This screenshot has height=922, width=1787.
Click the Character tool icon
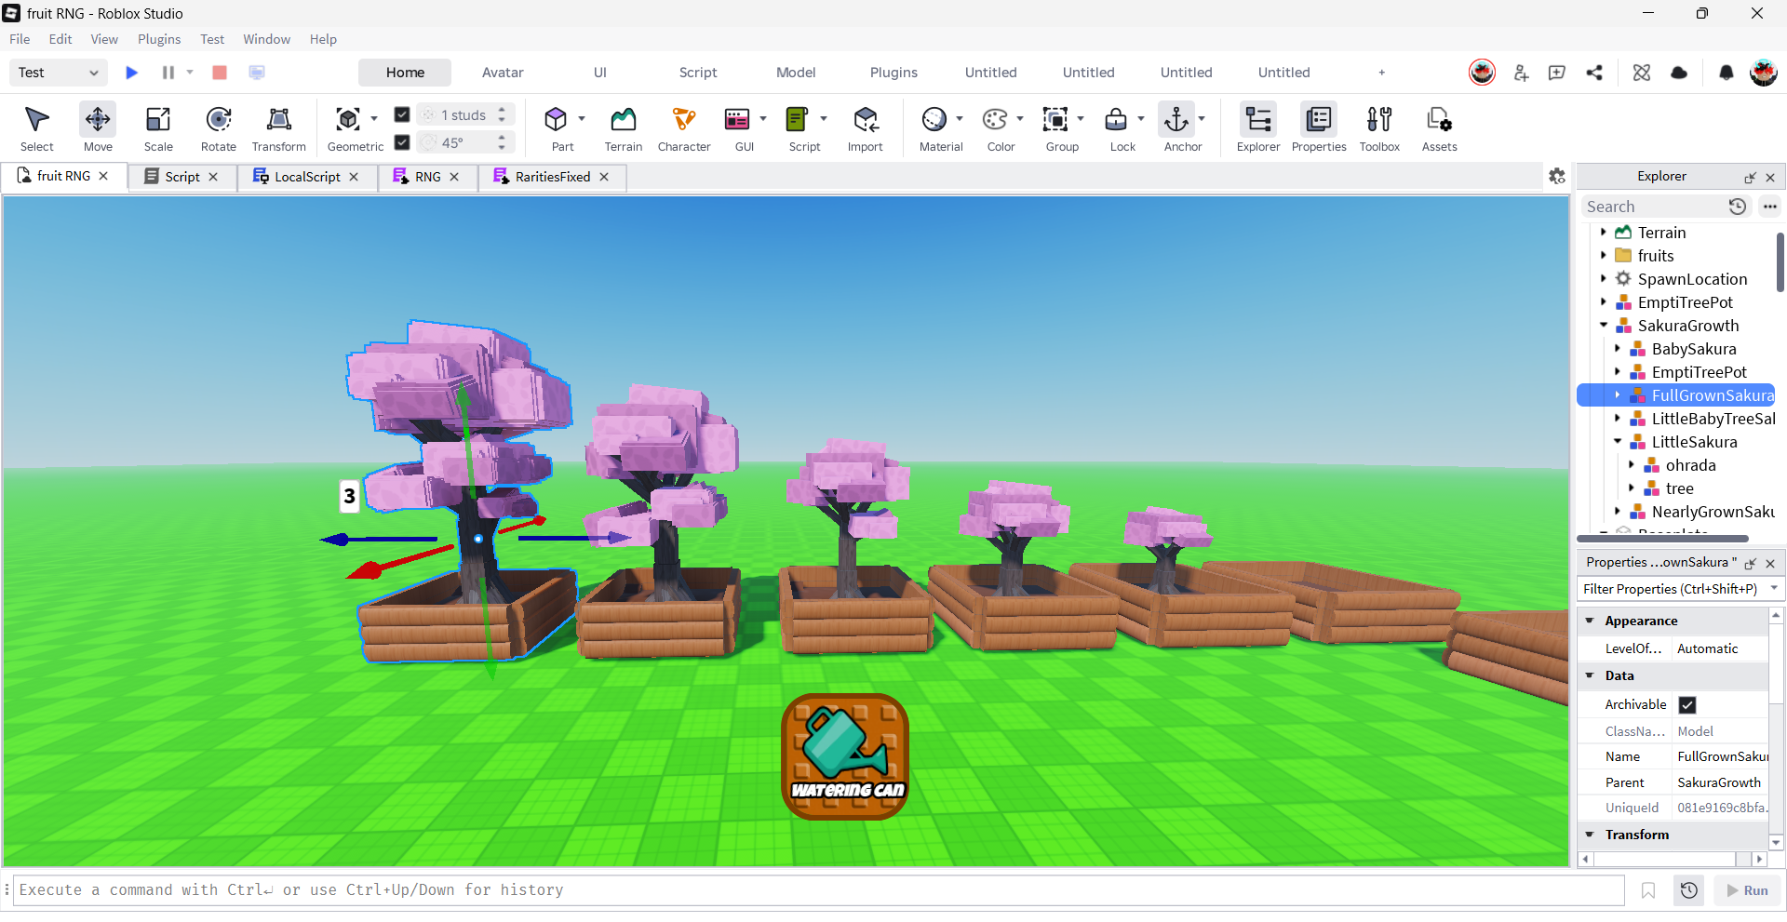(684, 120)
